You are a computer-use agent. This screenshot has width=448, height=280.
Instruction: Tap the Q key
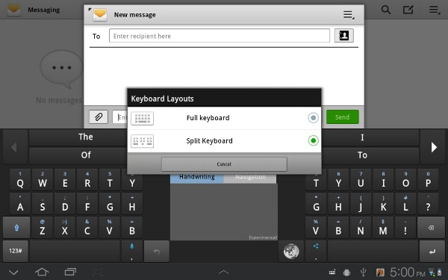[20, 180]
